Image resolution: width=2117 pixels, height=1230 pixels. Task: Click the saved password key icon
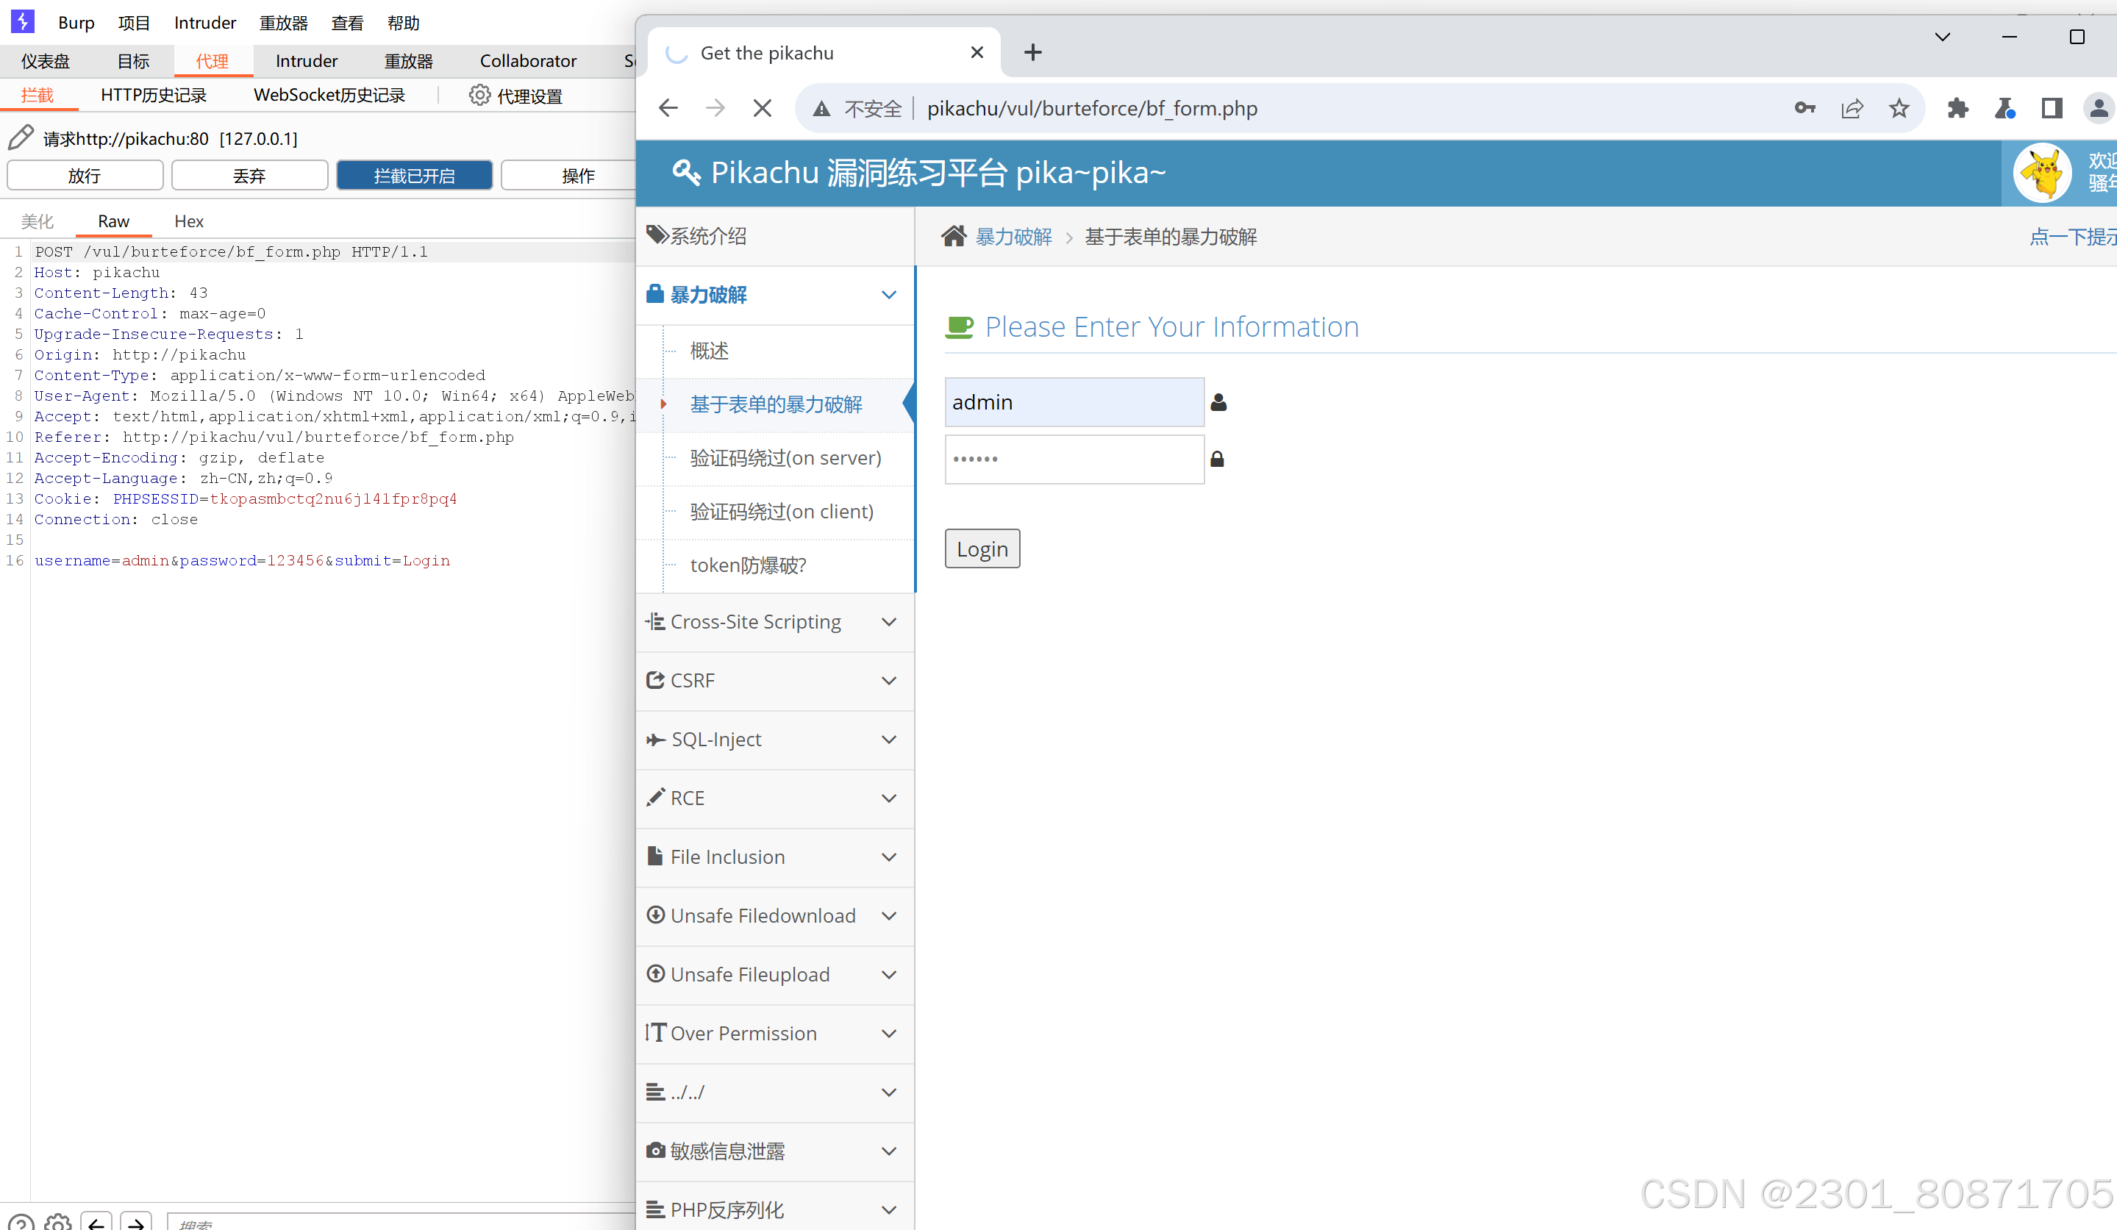tap(1804, 108)
